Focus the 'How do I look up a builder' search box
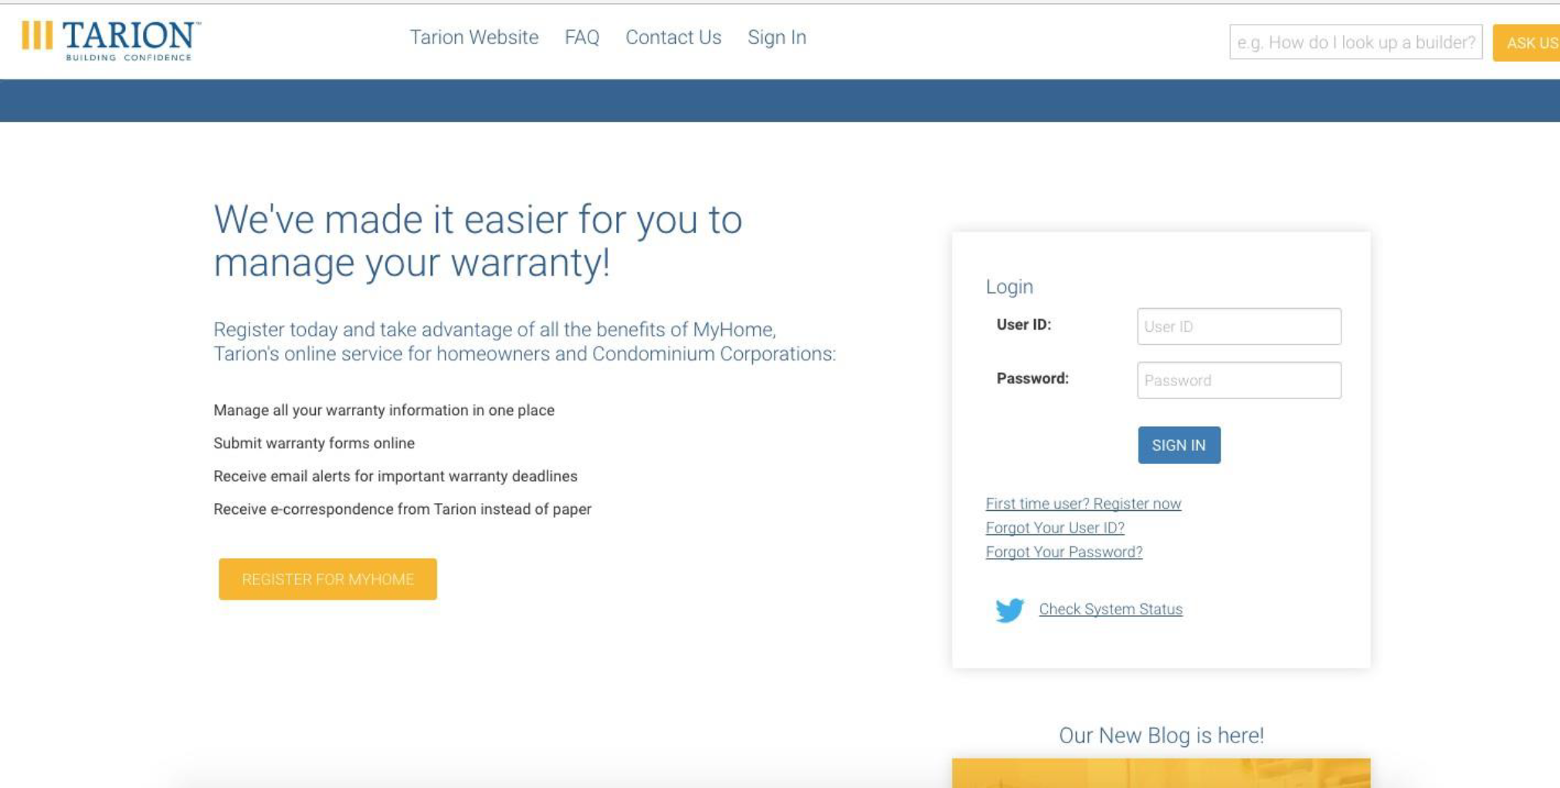This screenshot has width=1560, height=788. (1355, 42)
